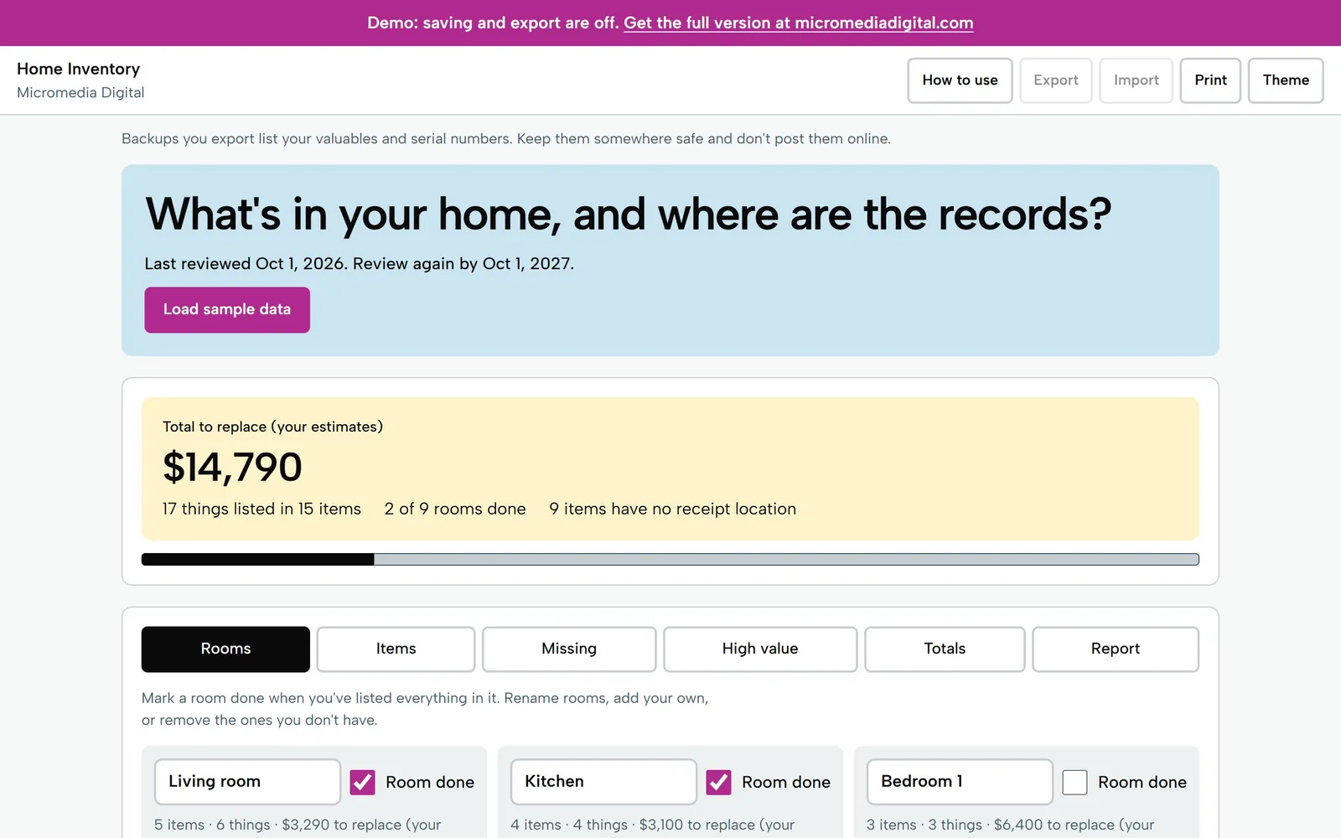Click the rooms-done progress bar
The width and height of the screenshot is (1341, 838).
(670, 560)
